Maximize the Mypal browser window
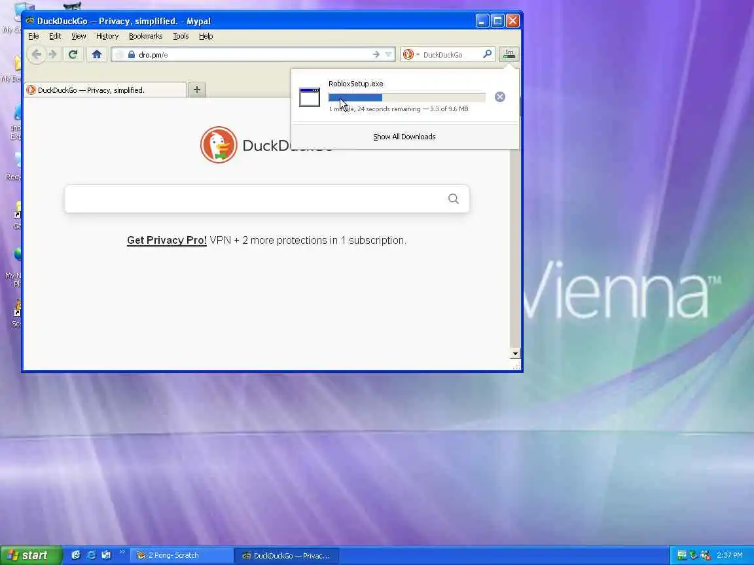Screen dimensions: 754x565 [x=497, y=21]
